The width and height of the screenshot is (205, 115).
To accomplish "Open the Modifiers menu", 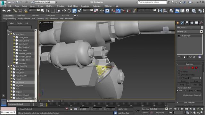I will 50,6.
